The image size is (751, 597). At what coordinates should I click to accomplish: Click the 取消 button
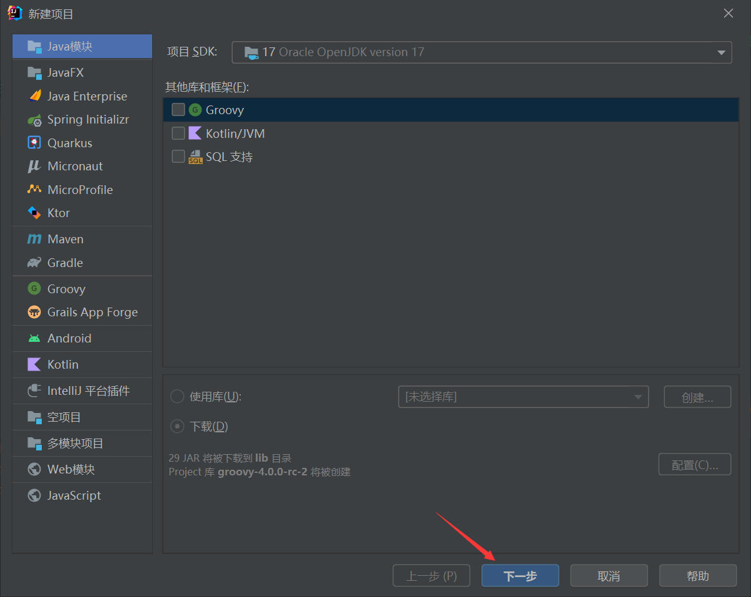(609, 576)
